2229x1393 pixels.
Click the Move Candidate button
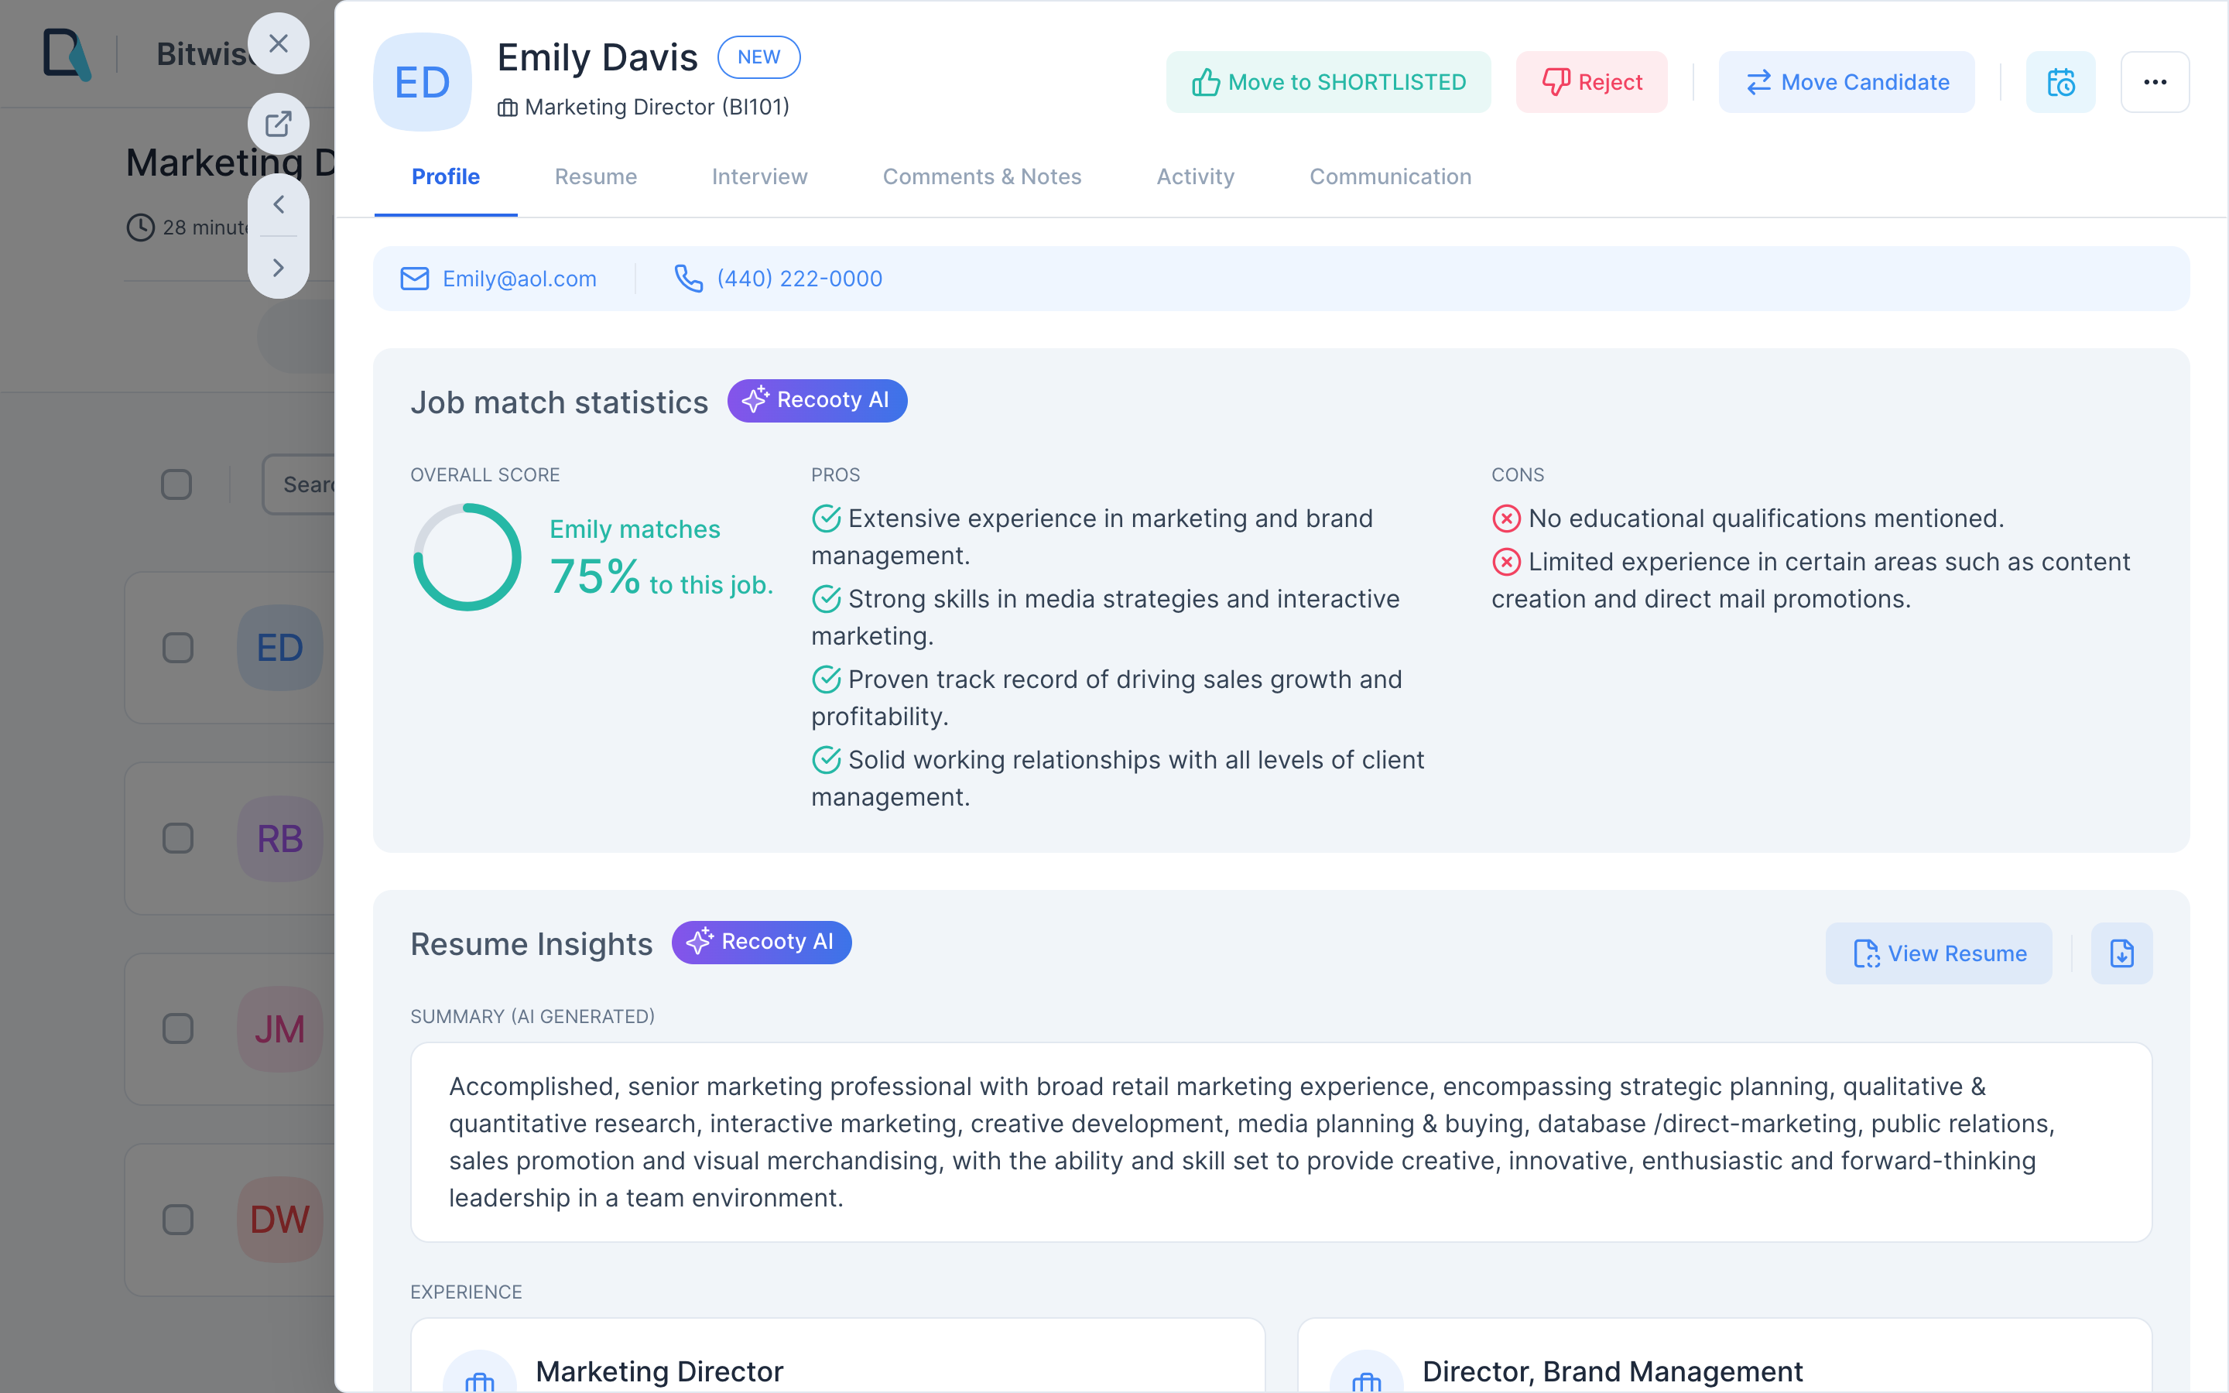[x=1847, y=82]
